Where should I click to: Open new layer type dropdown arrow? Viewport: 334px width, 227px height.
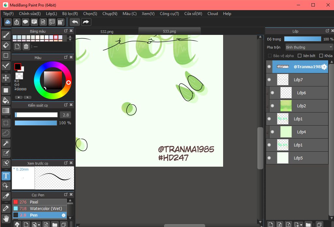click(301, 225)
